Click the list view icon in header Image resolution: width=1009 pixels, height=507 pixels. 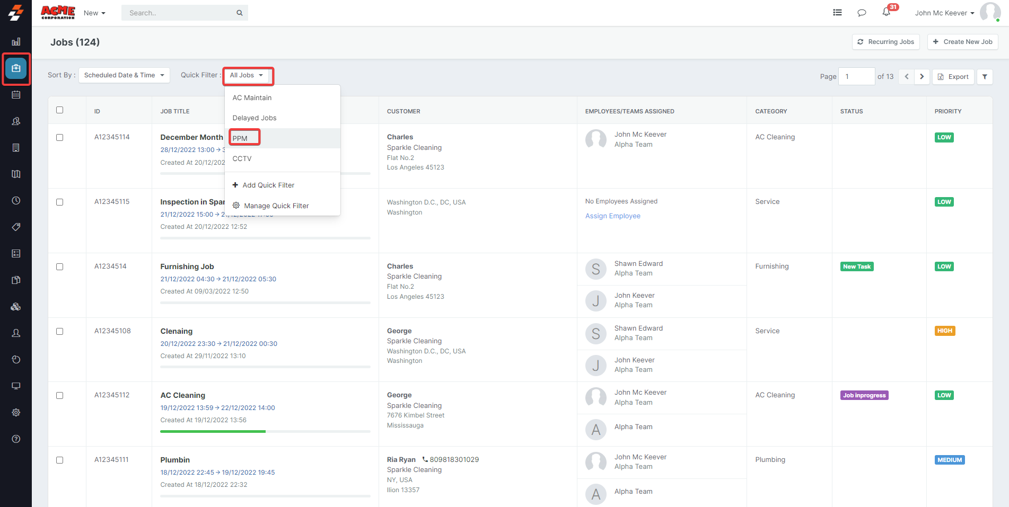(837, 13)
